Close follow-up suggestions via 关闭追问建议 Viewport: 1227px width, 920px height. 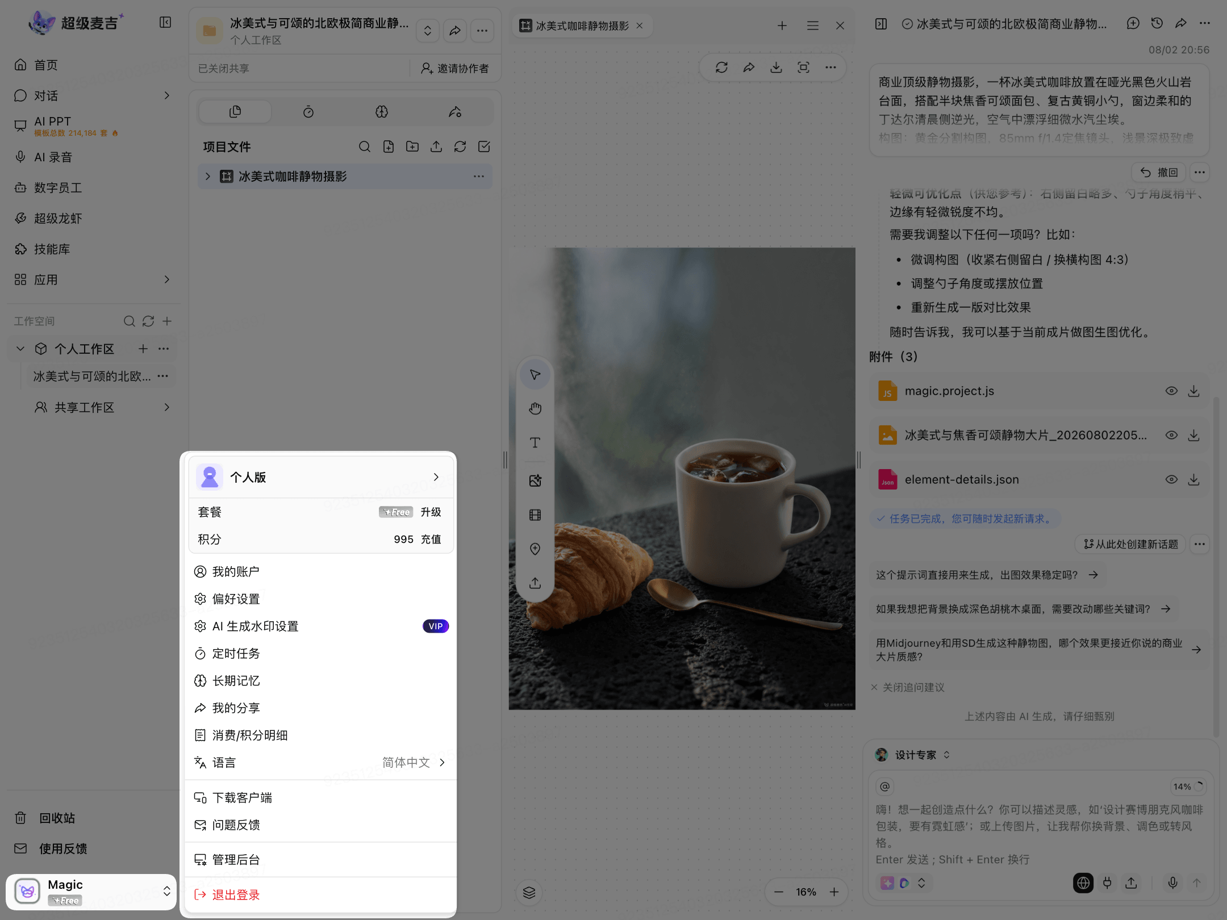pos(908,688)
